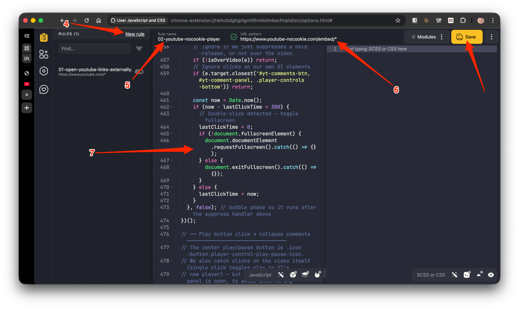Open the rule options three-dot menu beside Save
Image resolution: width=519 pixels, height=309 pixels.
[x=491, y=37]
